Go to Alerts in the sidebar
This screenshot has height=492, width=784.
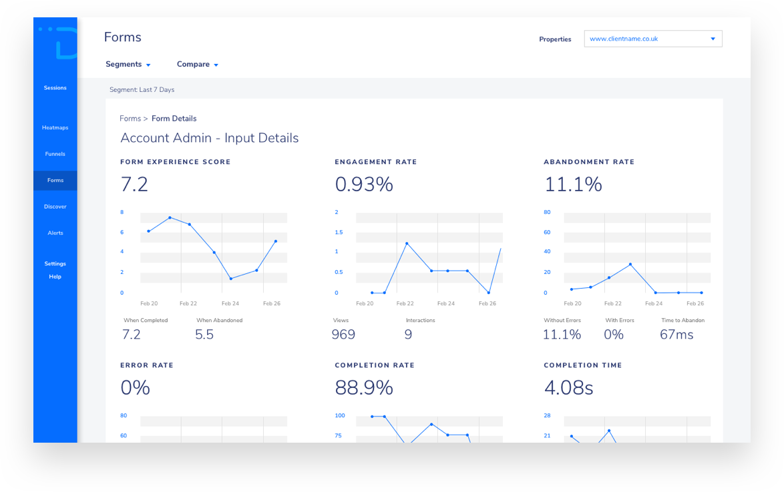click(x=55, y=233)
